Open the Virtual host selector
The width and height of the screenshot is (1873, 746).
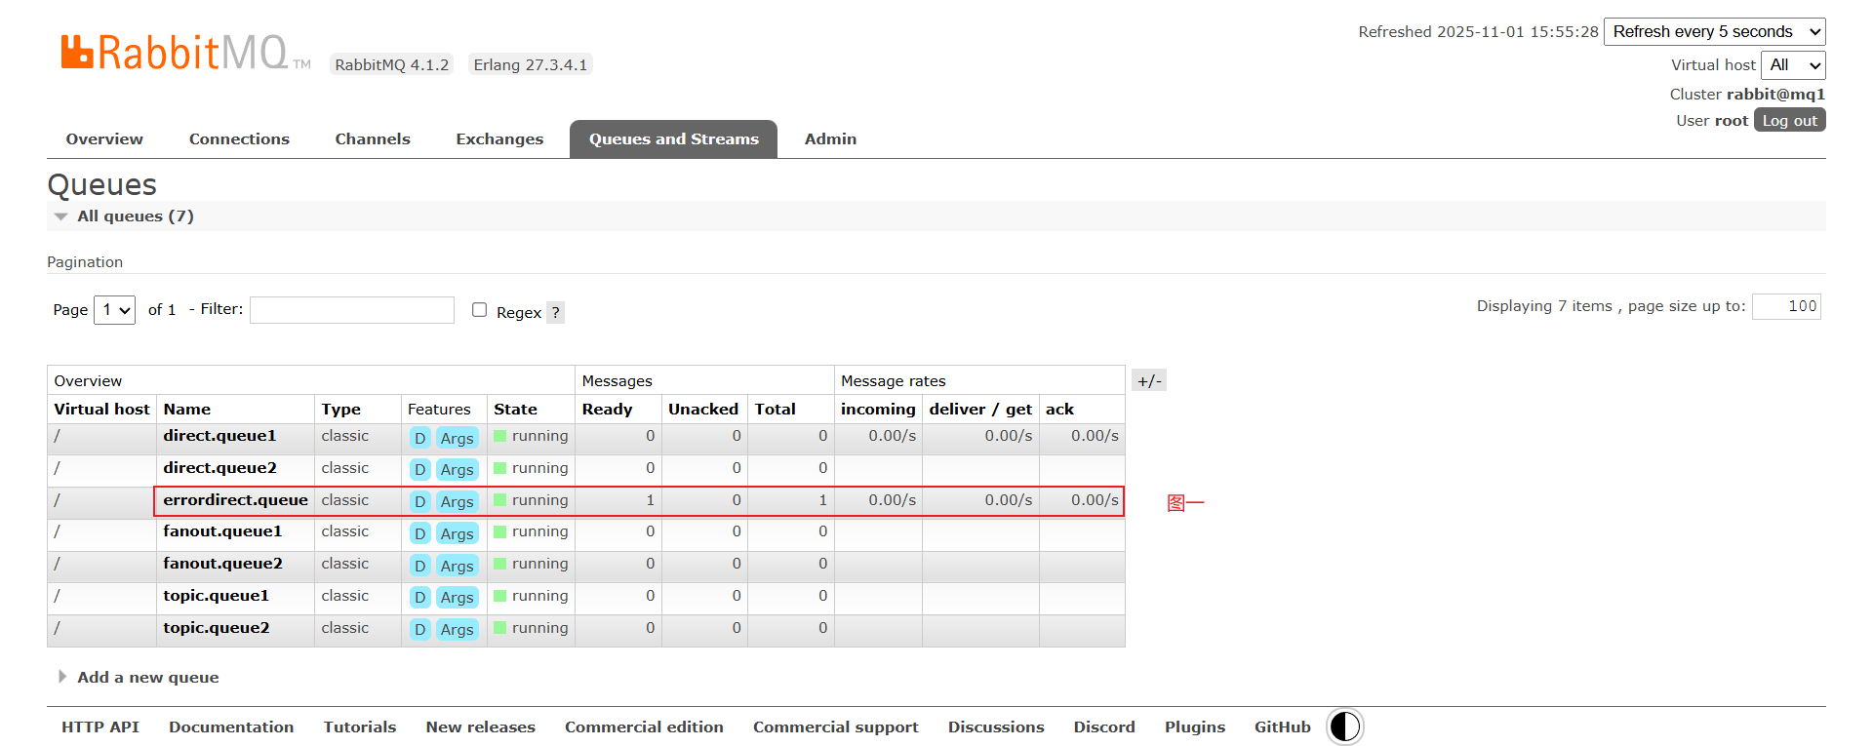pyautogui.click(x=1792, y=64)
